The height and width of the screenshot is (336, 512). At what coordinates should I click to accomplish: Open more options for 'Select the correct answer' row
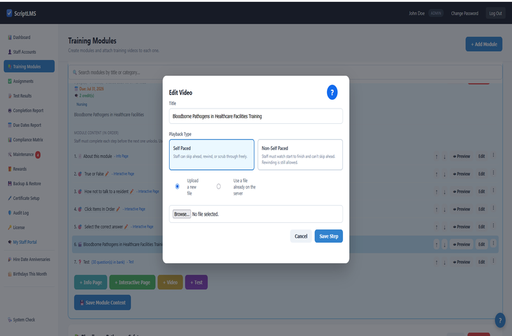pyautogui.click(x=493, y=226)
